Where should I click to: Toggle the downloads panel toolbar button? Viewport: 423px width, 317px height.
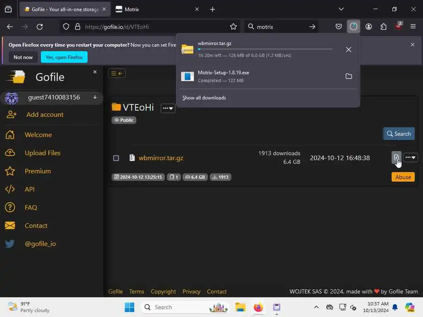354,27
